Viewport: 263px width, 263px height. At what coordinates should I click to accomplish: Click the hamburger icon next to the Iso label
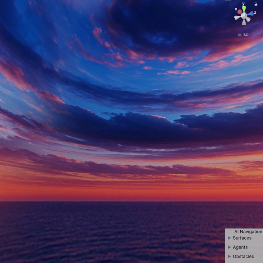pos(239,34)
